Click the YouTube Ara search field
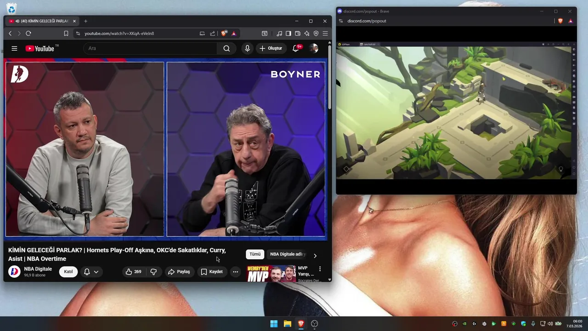This screenshot has width=588, height=331. pyautogui.click(x=150, y=48)
